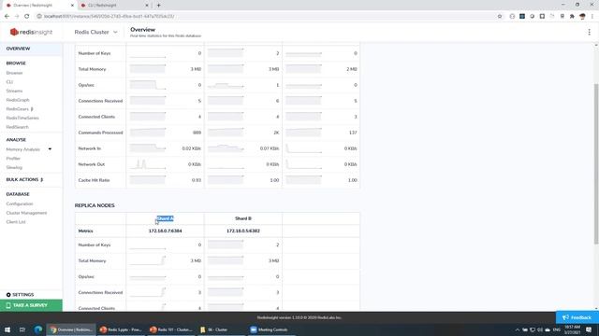This screenshot has height=336, width=599.
Task: Click the primary Network Out label
Action: point(92,164)
